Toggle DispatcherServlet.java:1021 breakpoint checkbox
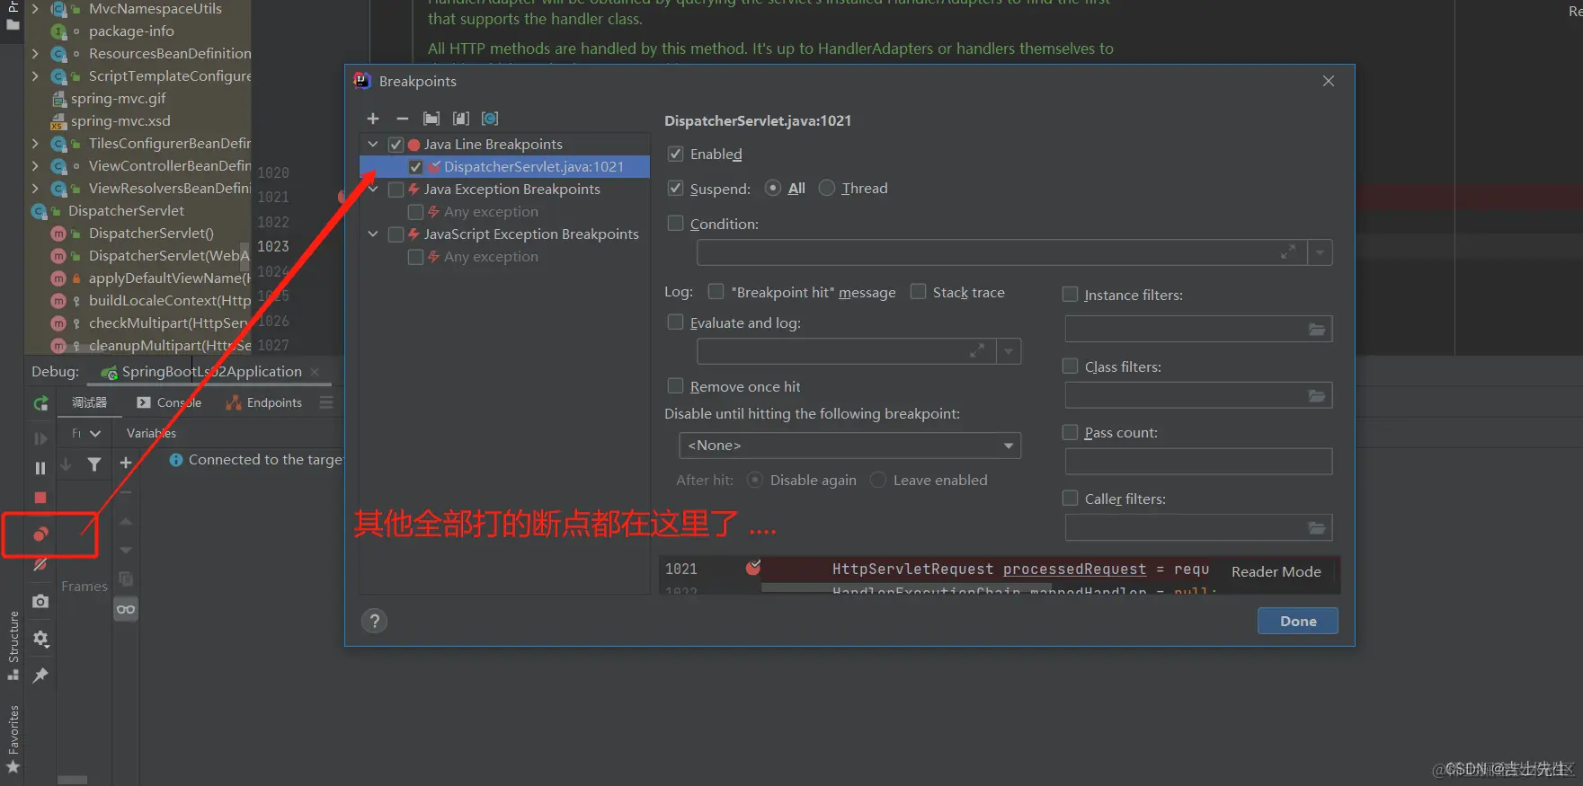Viewport: 1583px width, 786px height. click(x=415, y=166)
